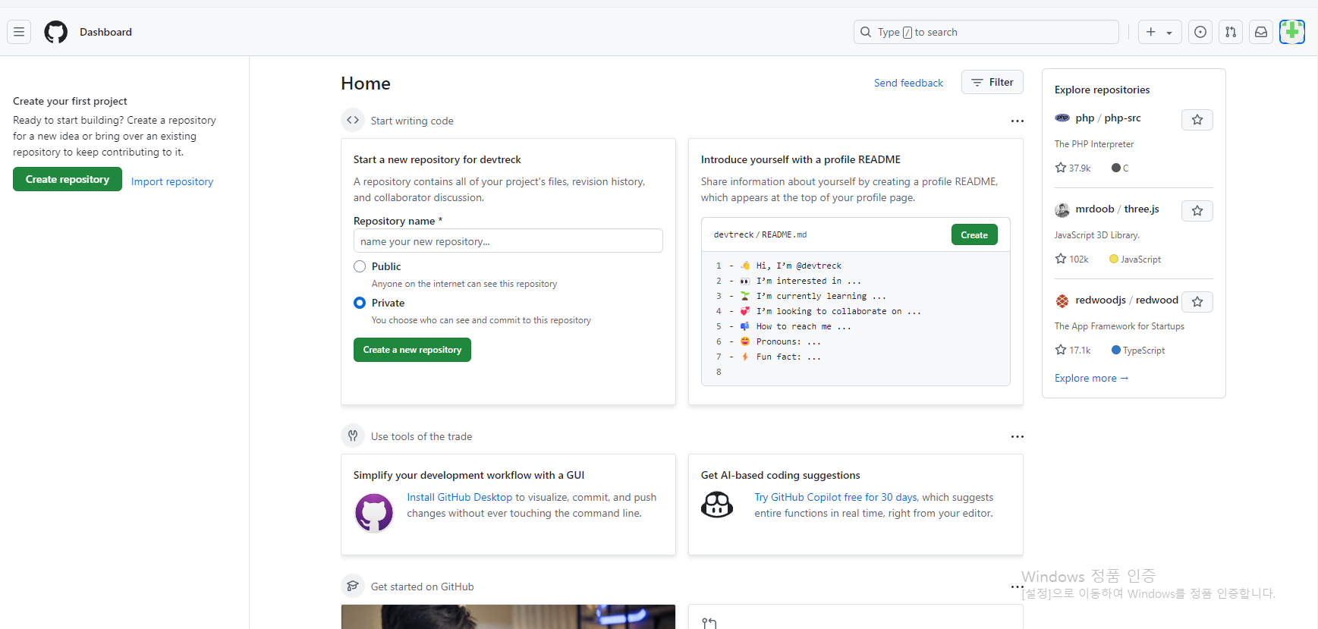Open the feed Filter menu
The width and height of the screenshot is (1318, 629).
tap(992, 82)
